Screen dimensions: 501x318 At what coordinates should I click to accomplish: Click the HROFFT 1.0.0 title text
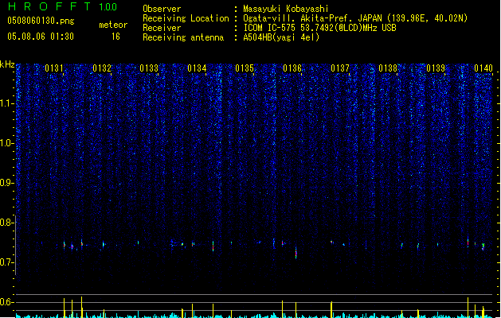click(62, 6)
